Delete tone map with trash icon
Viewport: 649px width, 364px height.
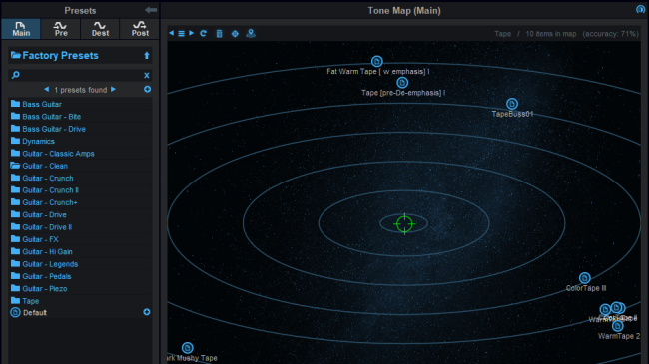click(219, 34)
